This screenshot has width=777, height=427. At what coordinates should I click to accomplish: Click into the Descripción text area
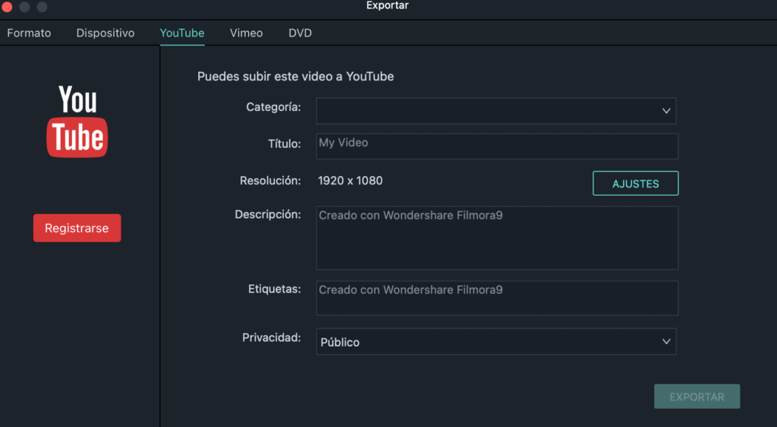pos(497,238)
